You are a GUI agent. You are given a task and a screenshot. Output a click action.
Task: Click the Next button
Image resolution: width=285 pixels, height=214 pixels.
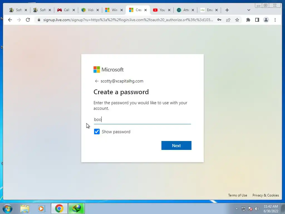[x=176, y=145]
